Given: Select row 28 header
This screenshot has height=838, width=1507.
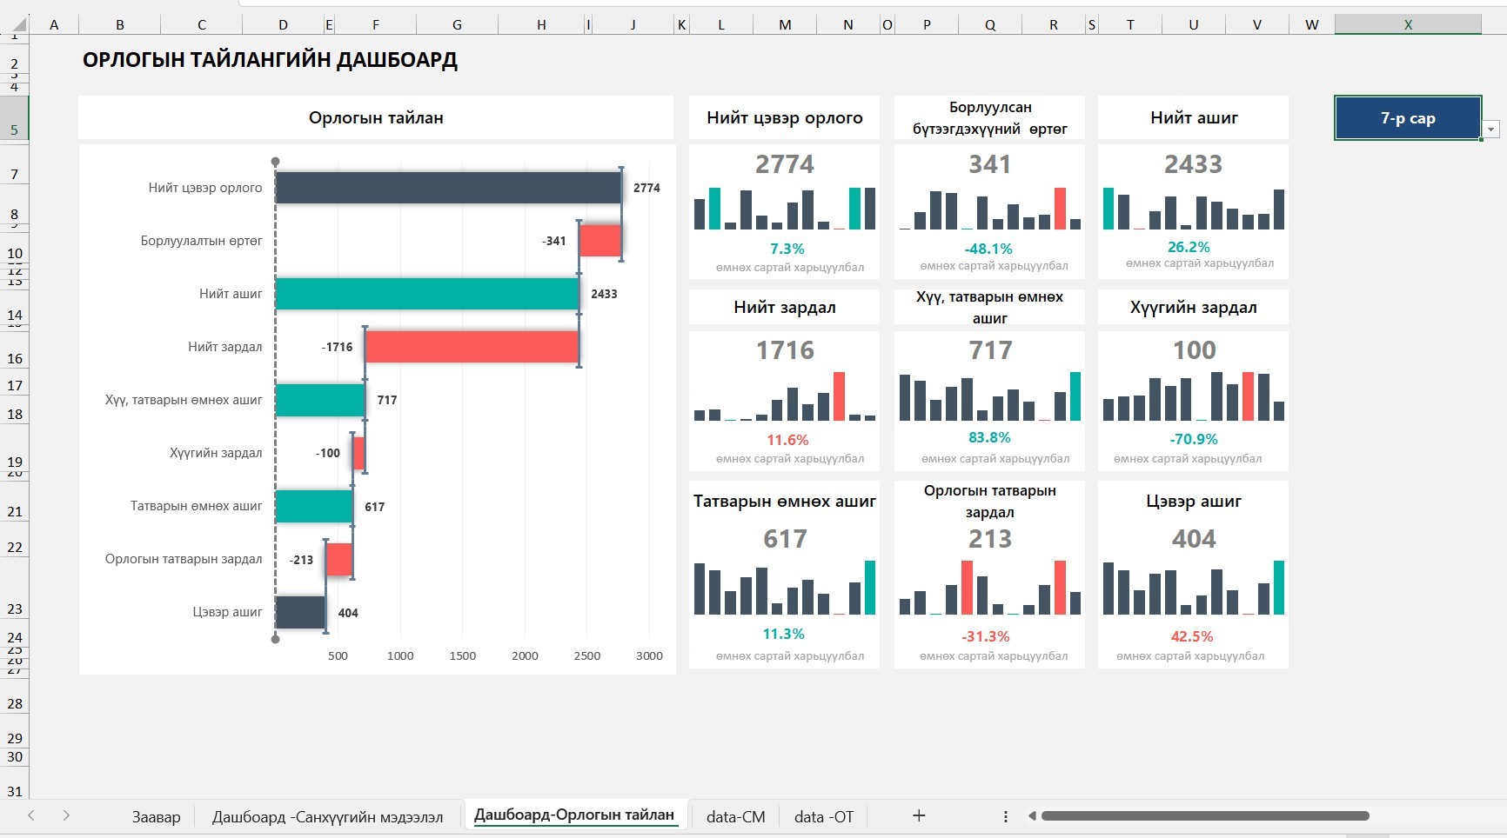Looking at the screenshot, I should (x=15, y=703).
